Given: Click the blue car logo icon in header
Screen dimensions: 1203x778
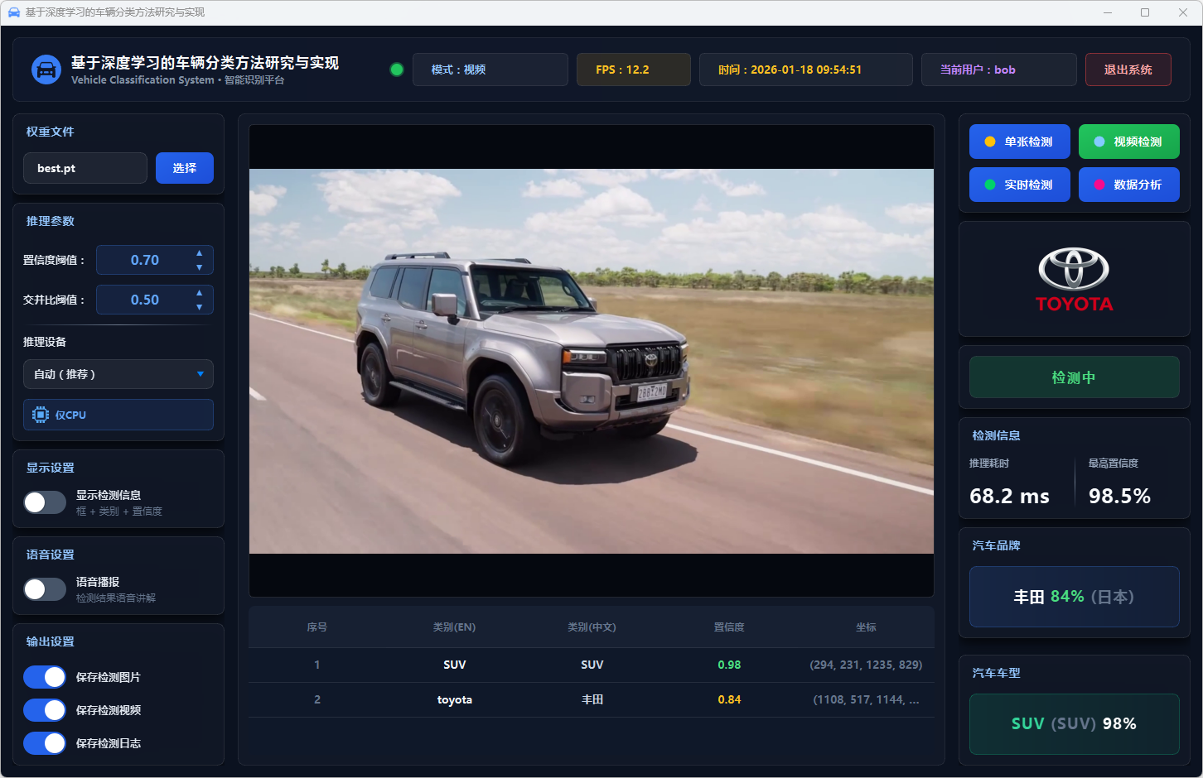Looking at the screenshot, I should [46, 70].
